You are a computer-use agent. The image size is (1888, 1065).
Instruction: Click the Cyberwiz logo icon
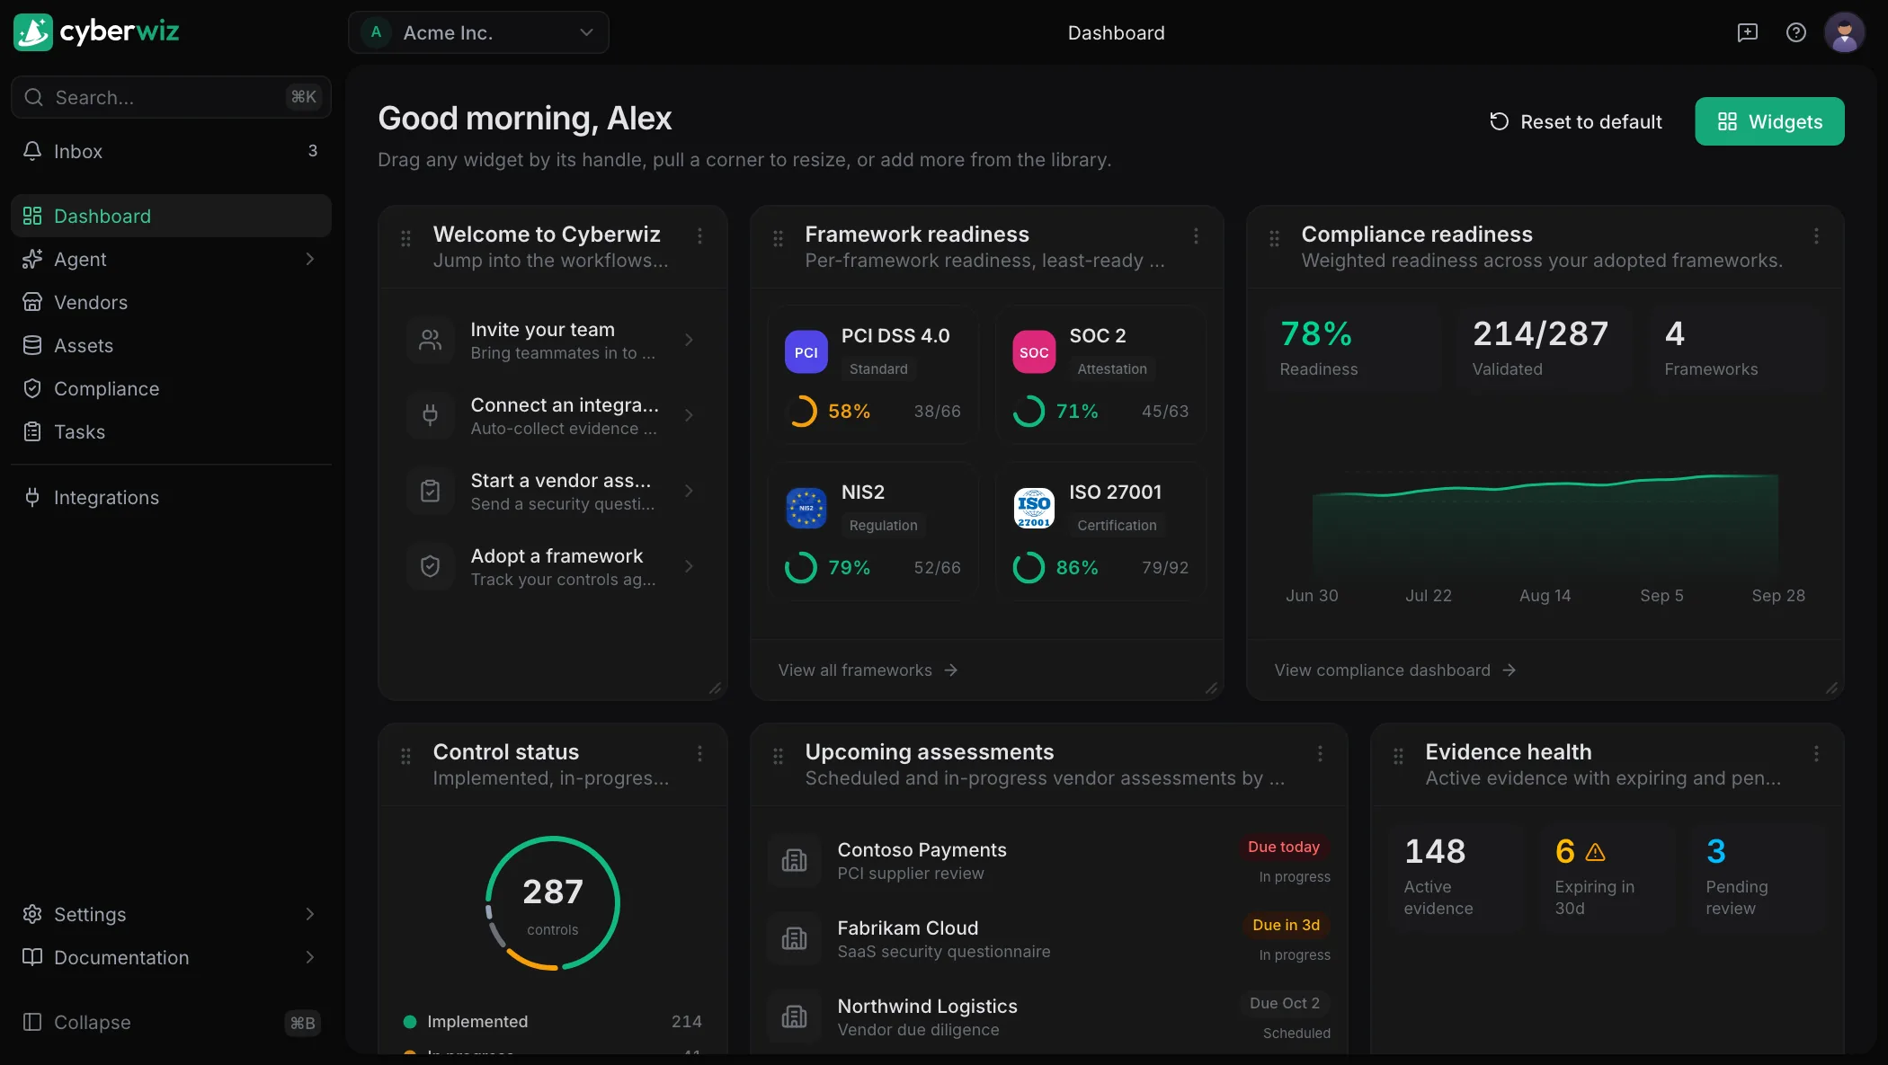pos(33,32)
